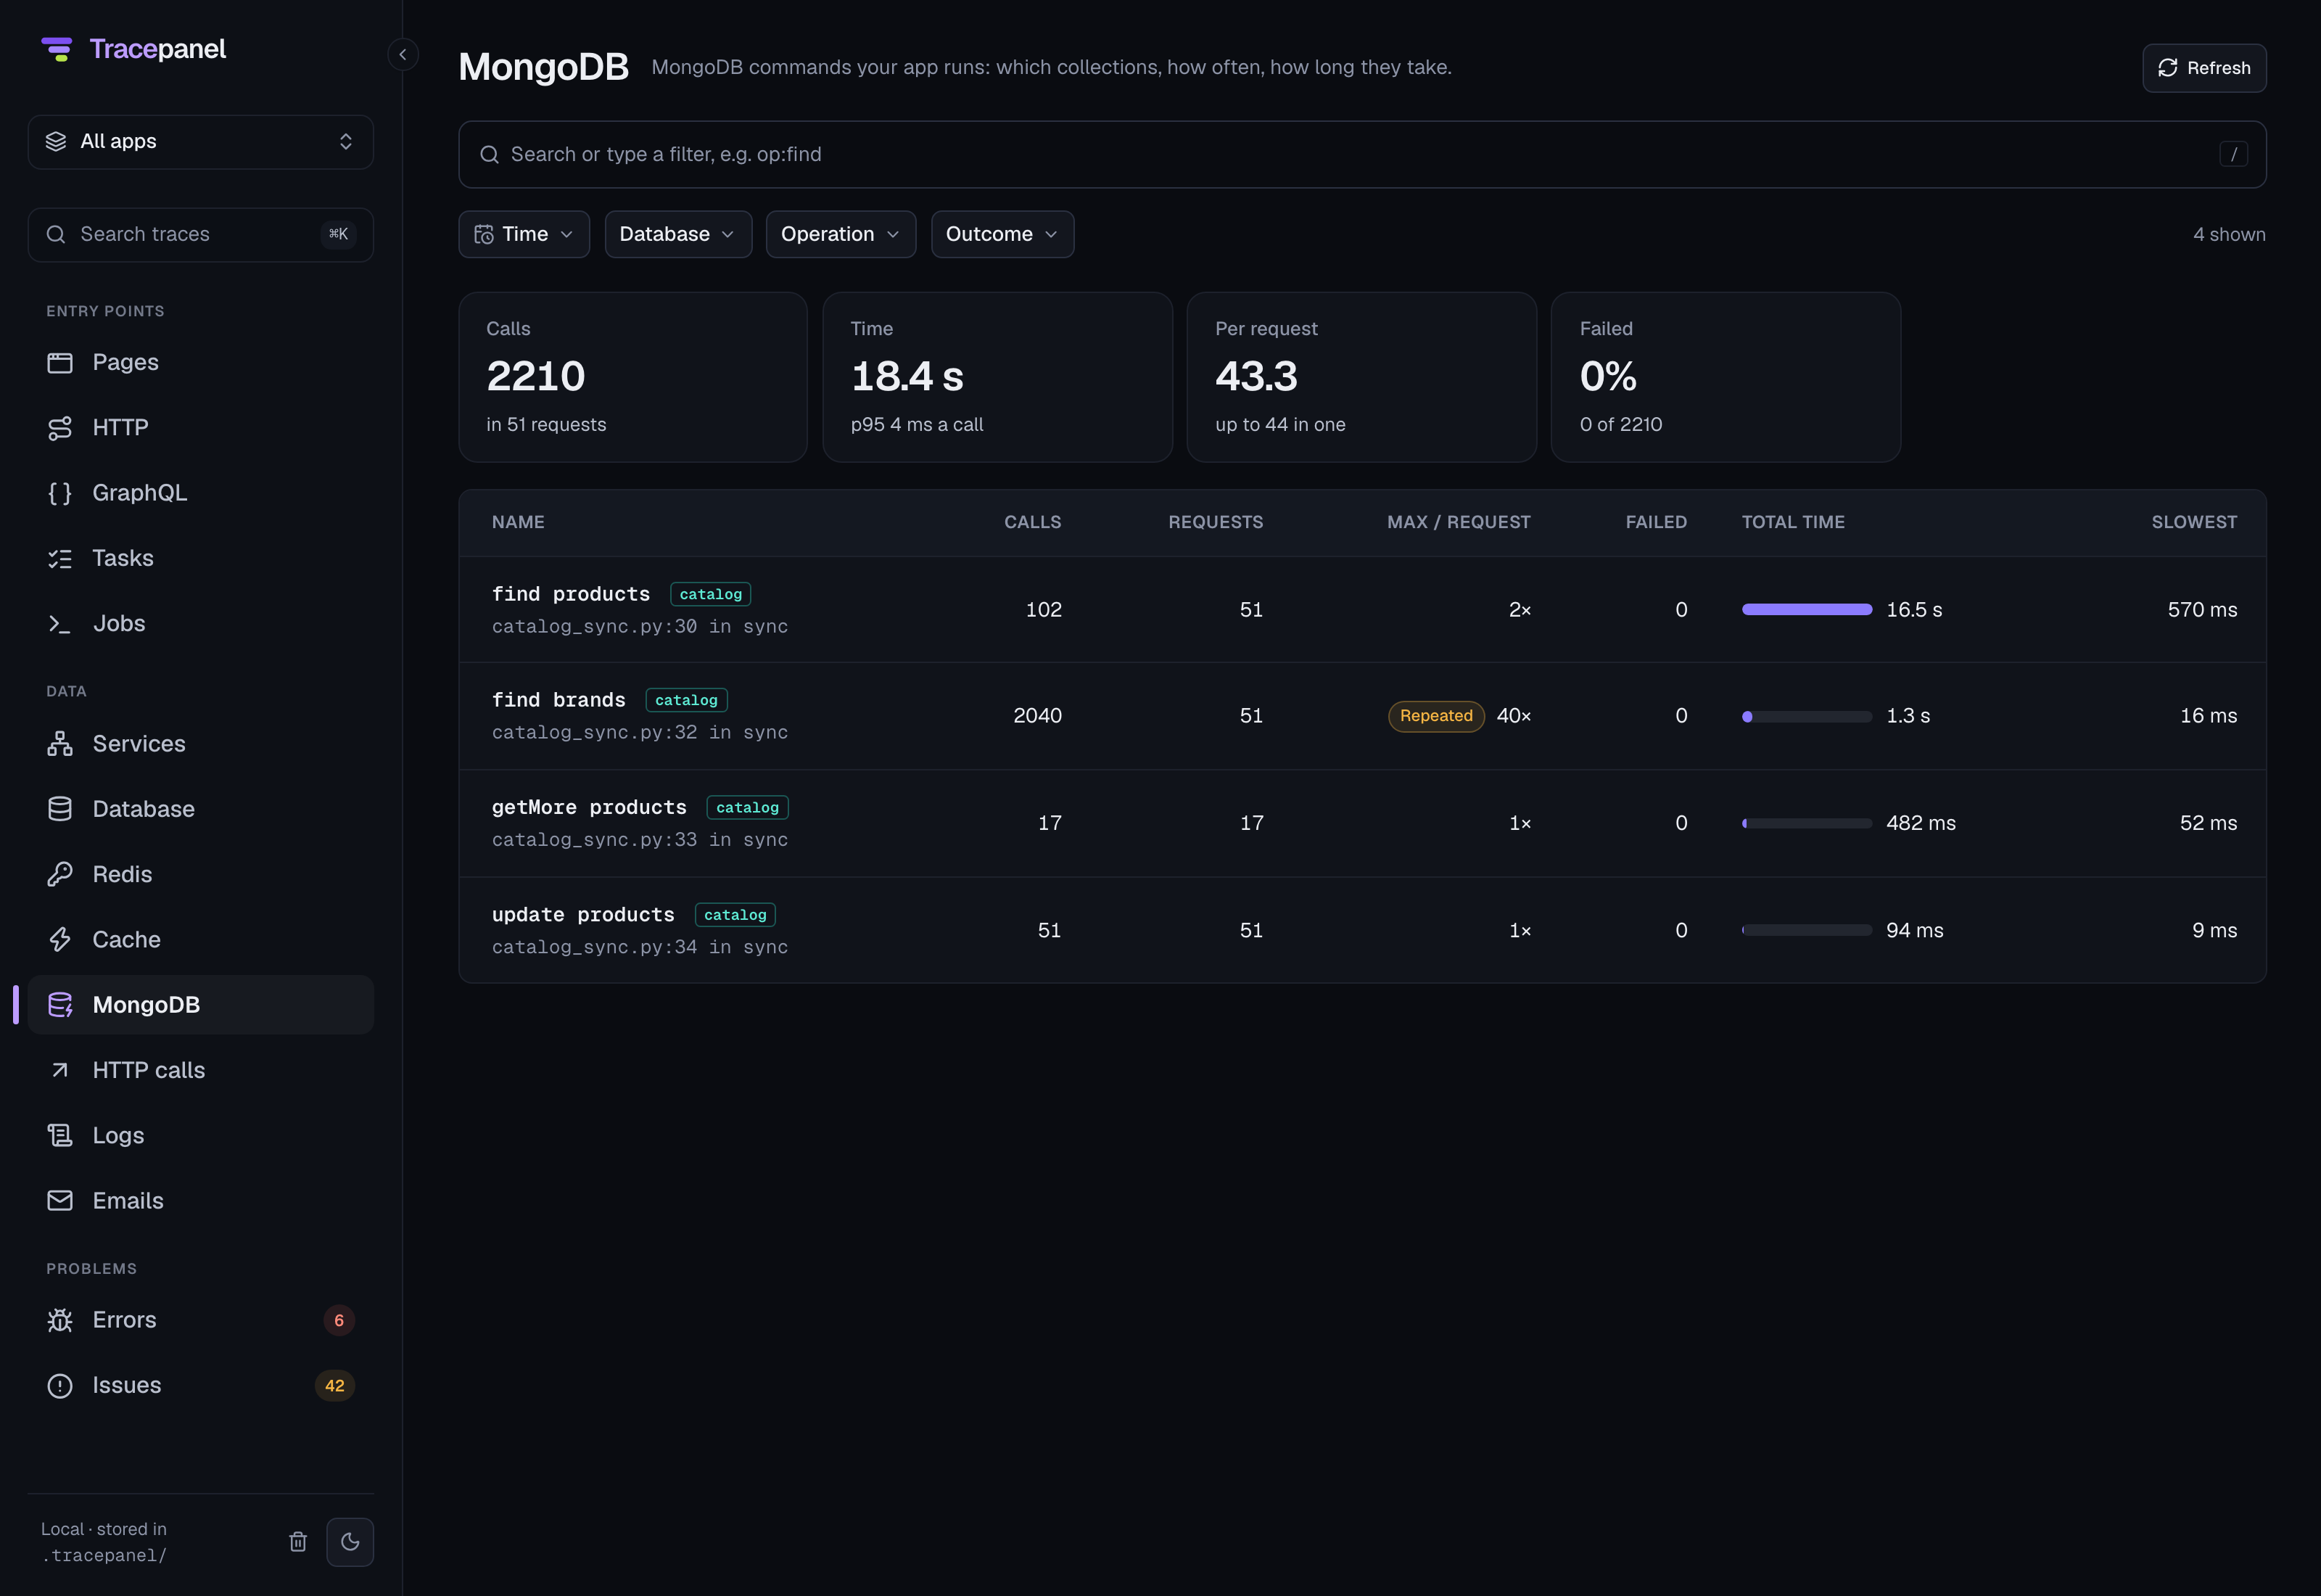The height and width of the screenshot is (1596, 2321).
Task: Click the getMore products row name
Action: (x=589, y=807)
